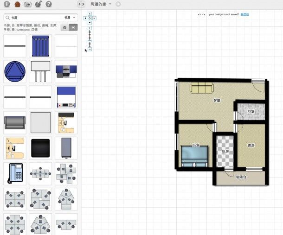283x235 pixels.
Task: Click the center view button in pan control
Action: point(90,18)
